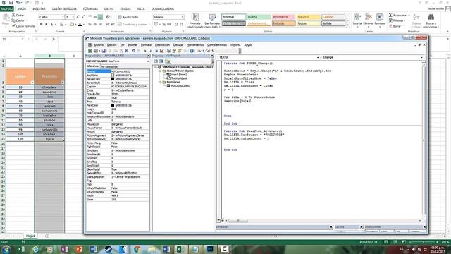Click Pegar paste icon in Excel ribbon
The image size is (451, 254).
point(6,18)
